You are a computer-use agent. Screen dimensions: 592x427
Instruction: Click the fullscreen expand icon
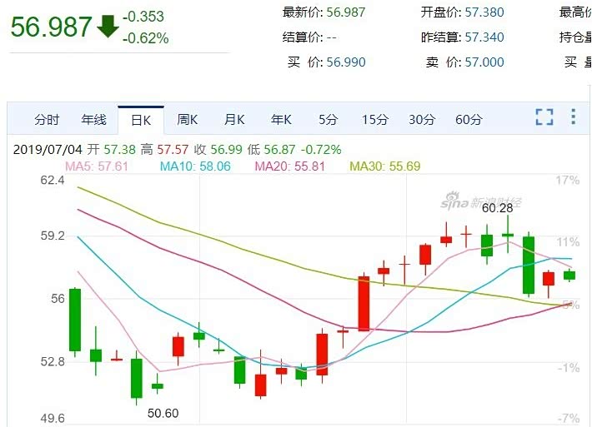(544, 117)
